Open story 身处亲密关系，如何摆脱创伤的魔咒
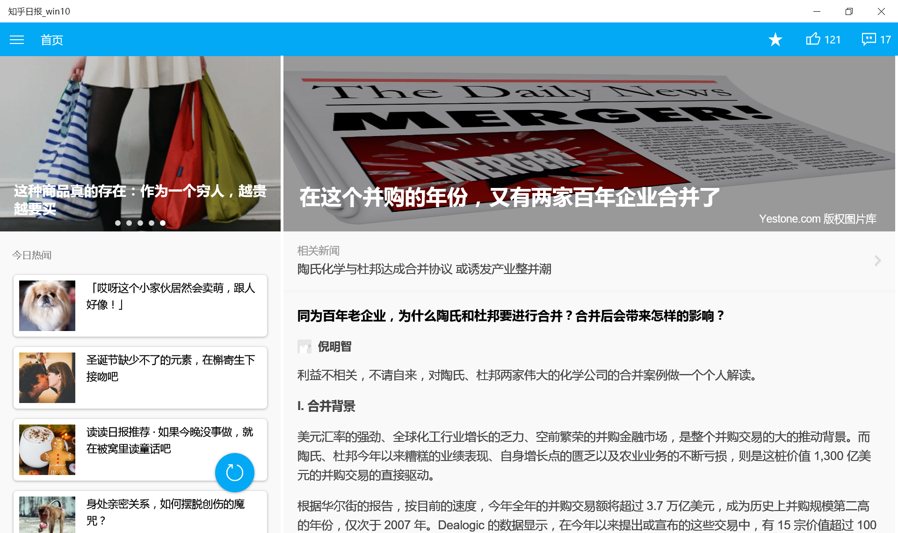This screenshot has width=898, height=533. pos(166,512)
